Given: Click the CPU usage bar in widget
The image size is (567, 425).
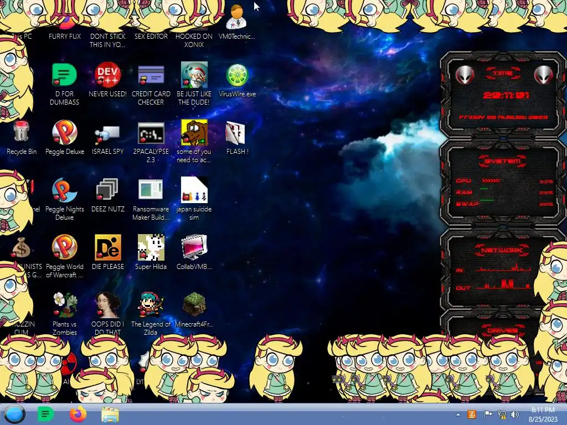Looking at the screenshot, I should [x=491, y=181].
